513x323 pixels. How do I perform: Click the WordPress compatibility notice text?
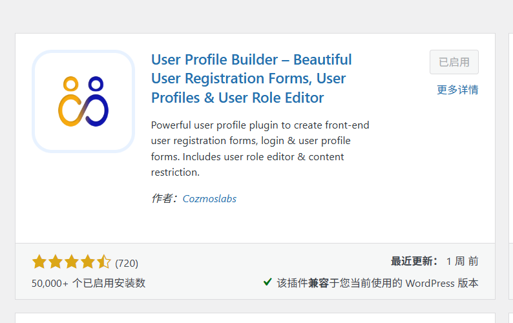click(x=377, y=283)
